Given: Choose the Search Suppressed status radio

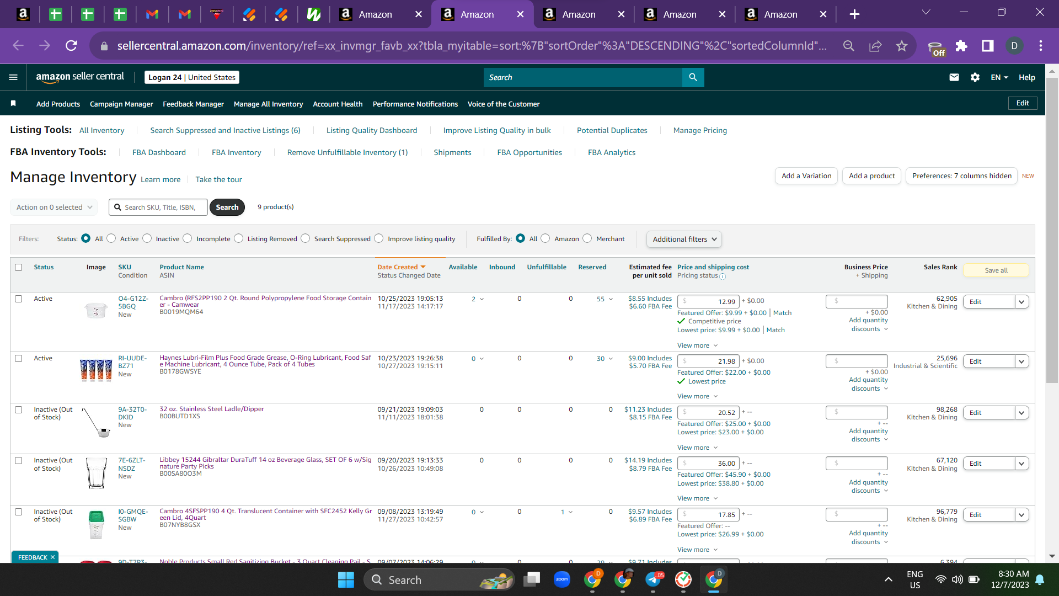Looking at the screenshot, I should pyautogui.click(x=306, y=238).
